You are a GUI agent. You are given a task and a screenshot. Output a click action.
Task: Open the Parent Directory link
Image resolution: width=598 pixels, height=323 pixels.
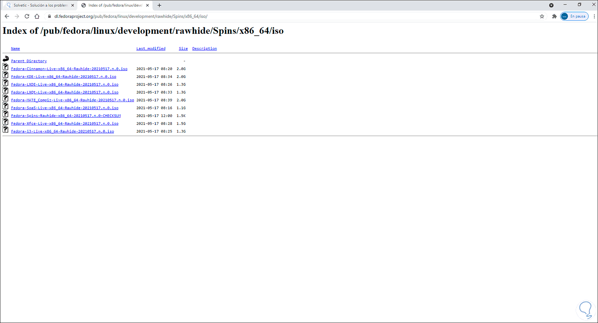point(29,61)
